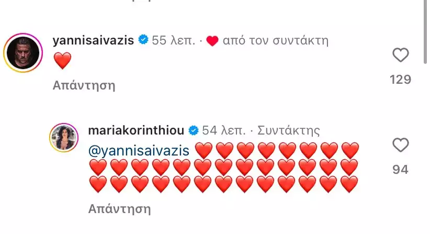This screenshot has height=234, width=430.
Task: Reply to mariakorinthiou comment via Απάντηση
Action: coord(120,209)
